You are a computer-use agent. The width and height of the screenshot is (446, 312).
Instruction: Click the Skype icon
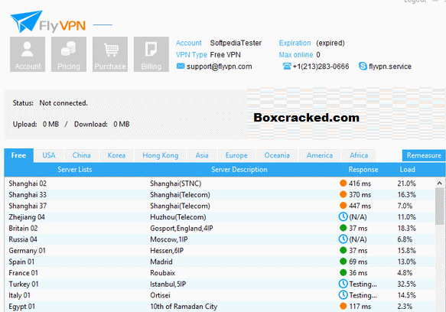pos(363,66)
